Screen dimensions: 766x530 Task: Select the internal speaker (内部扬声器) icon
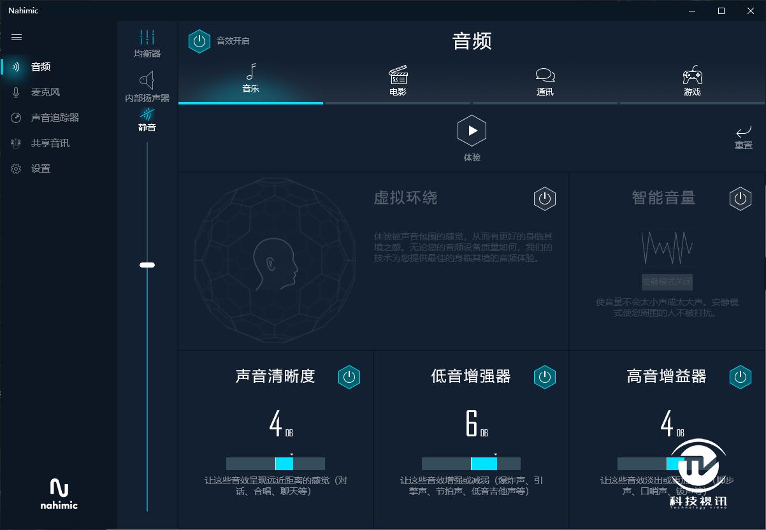tap(147, 85)
